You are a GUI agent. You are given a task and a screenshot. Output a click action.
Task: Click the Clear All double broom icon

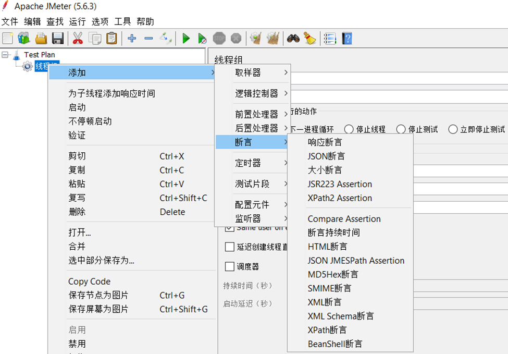(273, 38)
